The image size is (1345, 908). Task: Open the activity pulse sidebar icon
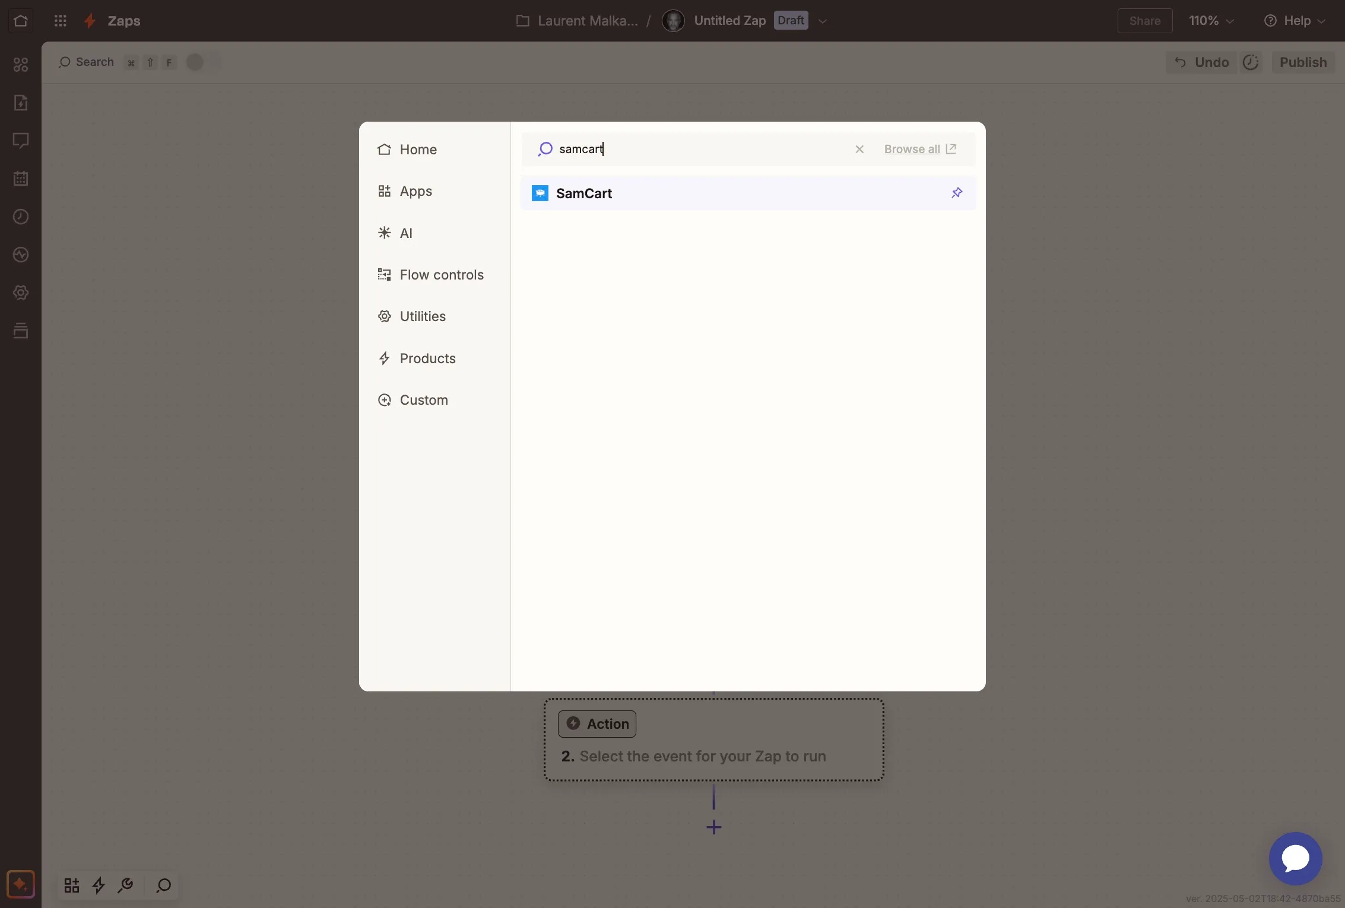[x=21, y=255]
